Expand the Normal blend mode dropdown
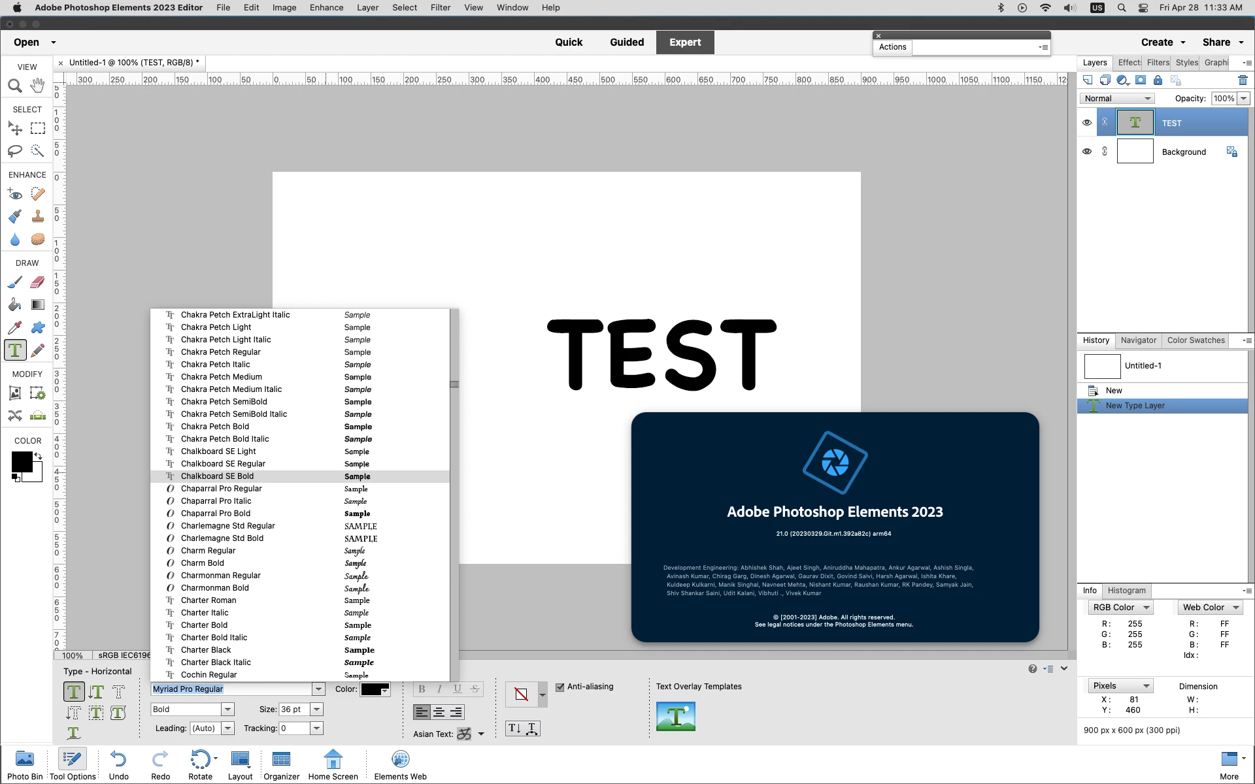The height and width of the screenshot is (784, 1255). (1116, 99)
